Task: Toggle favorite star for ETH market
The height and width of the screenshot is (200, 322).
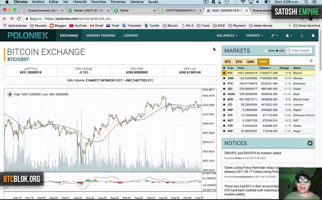Action: tap(224, 84)
